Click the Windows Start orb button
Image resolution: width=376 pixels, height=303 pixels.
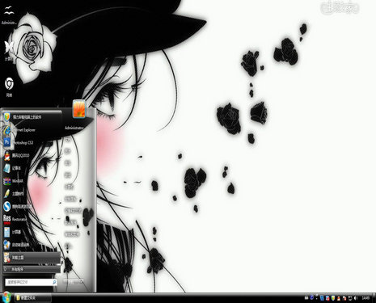[6, 297]
